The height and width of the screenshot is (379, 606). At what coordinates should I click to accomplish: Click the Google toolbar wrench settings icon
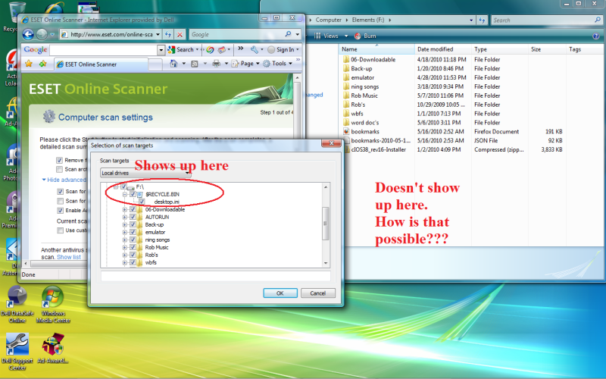(254, 49)
